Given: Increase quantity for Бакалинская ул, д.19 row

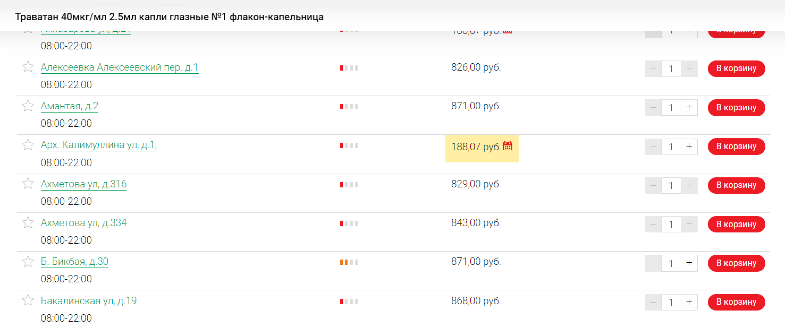Looking at the screenshot, I should [x=689, y=302].
